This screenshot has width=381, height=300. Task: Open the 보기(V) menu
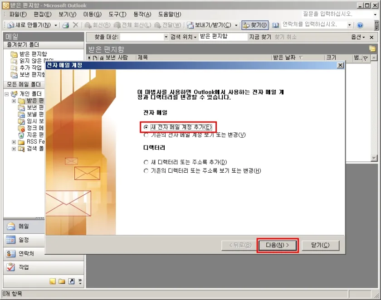tap(67, 15)
